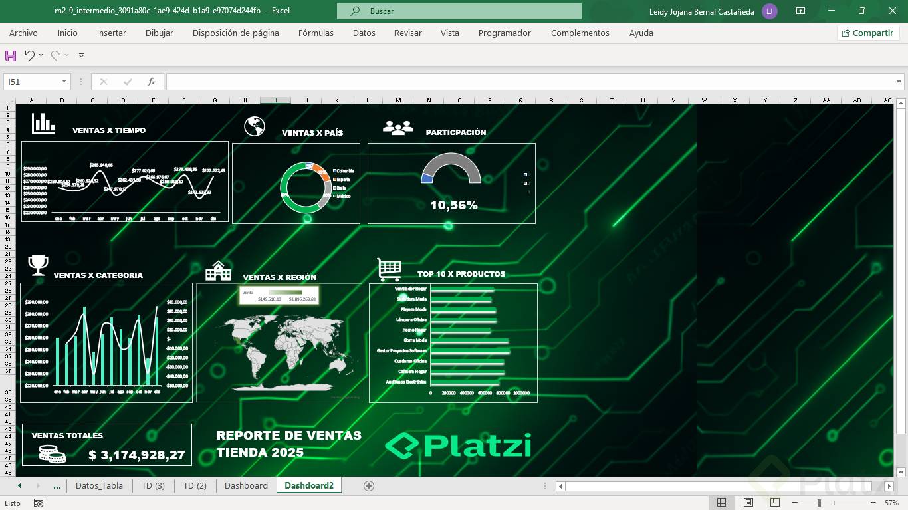Click the Compartir button
This screenshot has width=908, height=510.
click(868, 33)
